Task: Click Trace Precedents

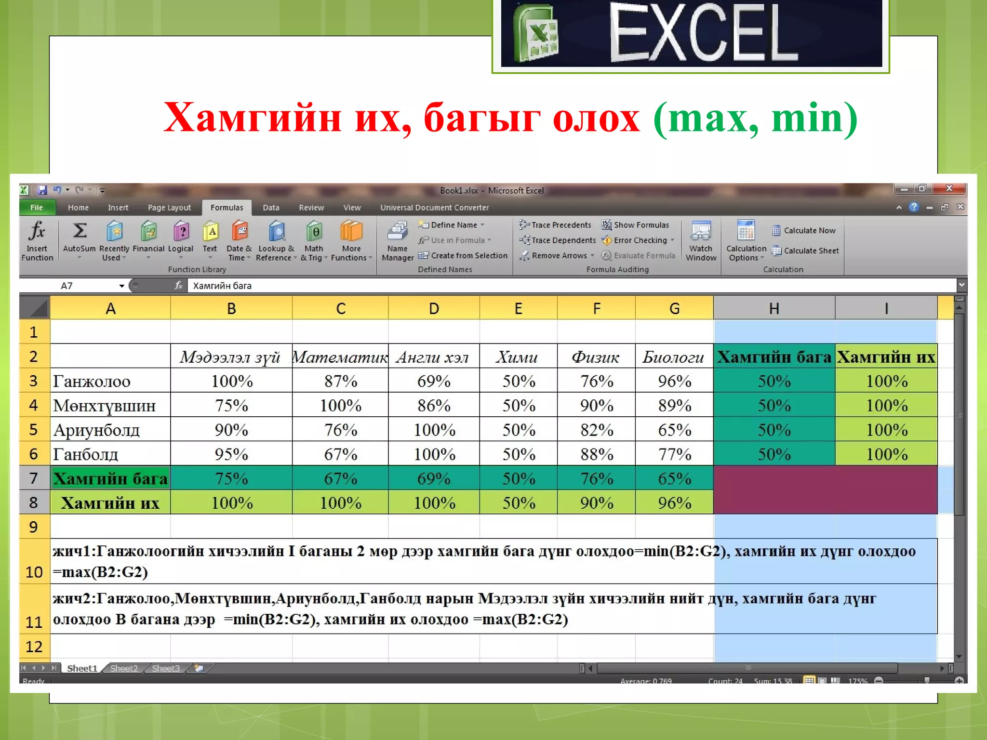Action: [x=555, y=225]
